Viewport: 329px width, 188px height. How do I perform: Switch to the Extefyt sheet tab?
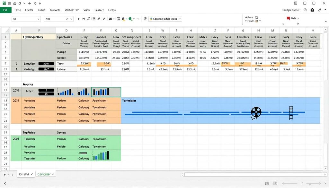point(26,174)
